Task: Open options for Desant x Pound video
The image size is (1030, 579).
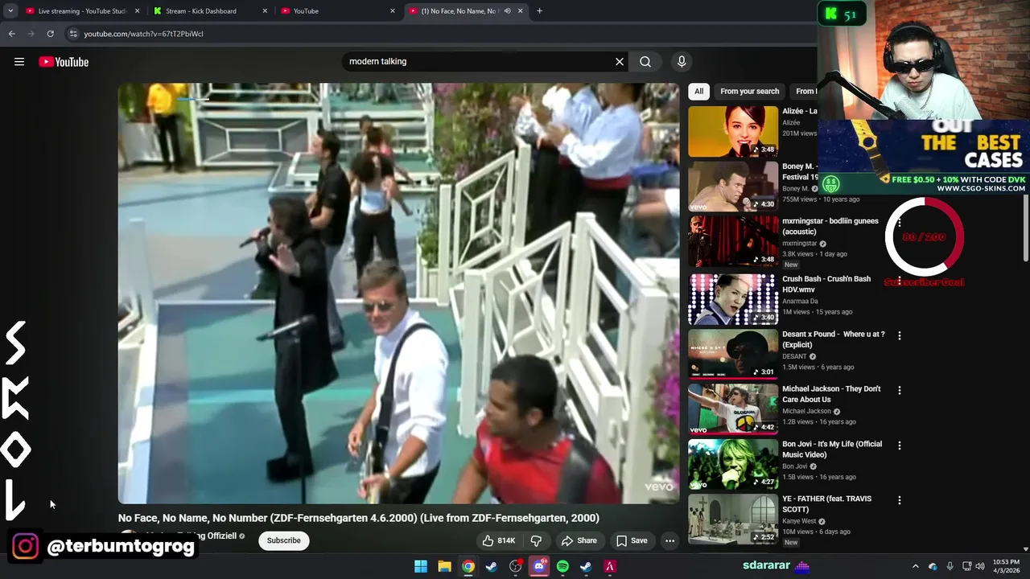Action: pyautogui.click(x=900, y=335)
